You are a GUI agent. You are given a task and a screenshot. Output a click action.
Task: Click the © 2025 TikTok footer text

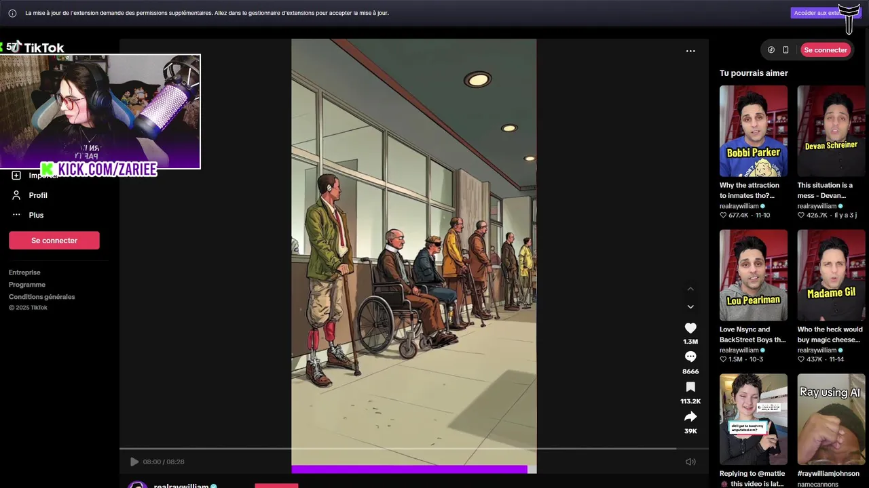point(28,308)
